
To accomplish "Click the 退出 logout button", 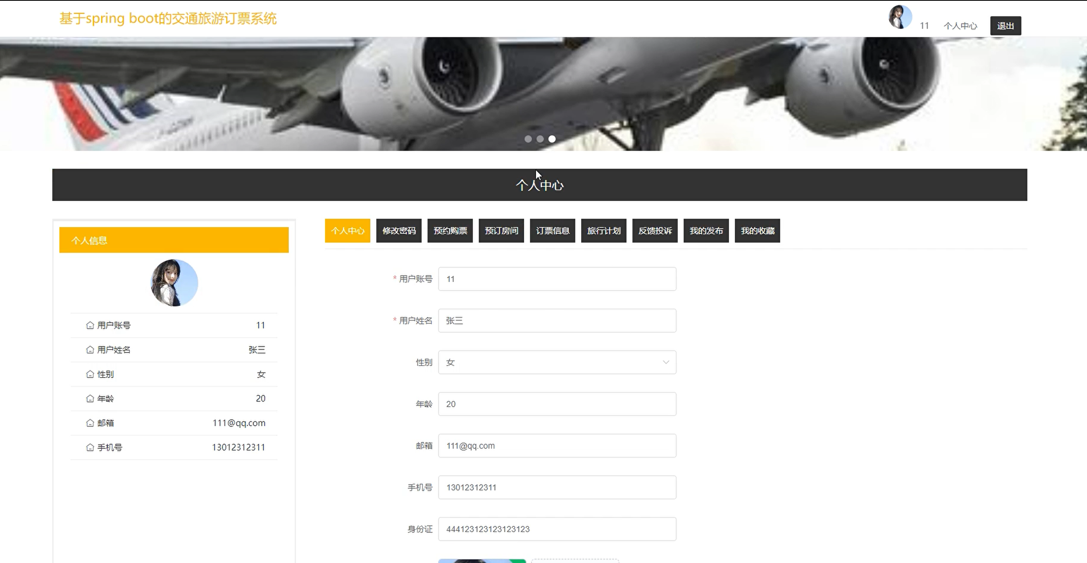I will tap(1006, 26).
